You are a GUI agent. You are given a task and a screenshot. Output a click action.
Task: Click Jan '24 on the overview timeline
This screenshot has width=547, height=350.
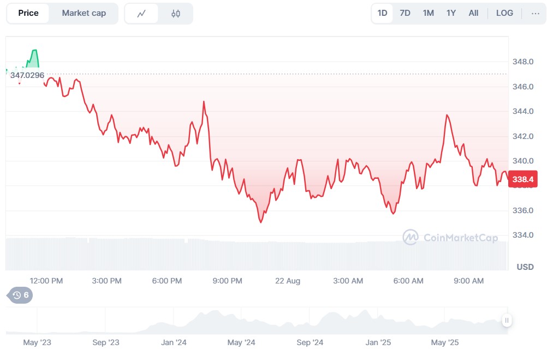174,342
